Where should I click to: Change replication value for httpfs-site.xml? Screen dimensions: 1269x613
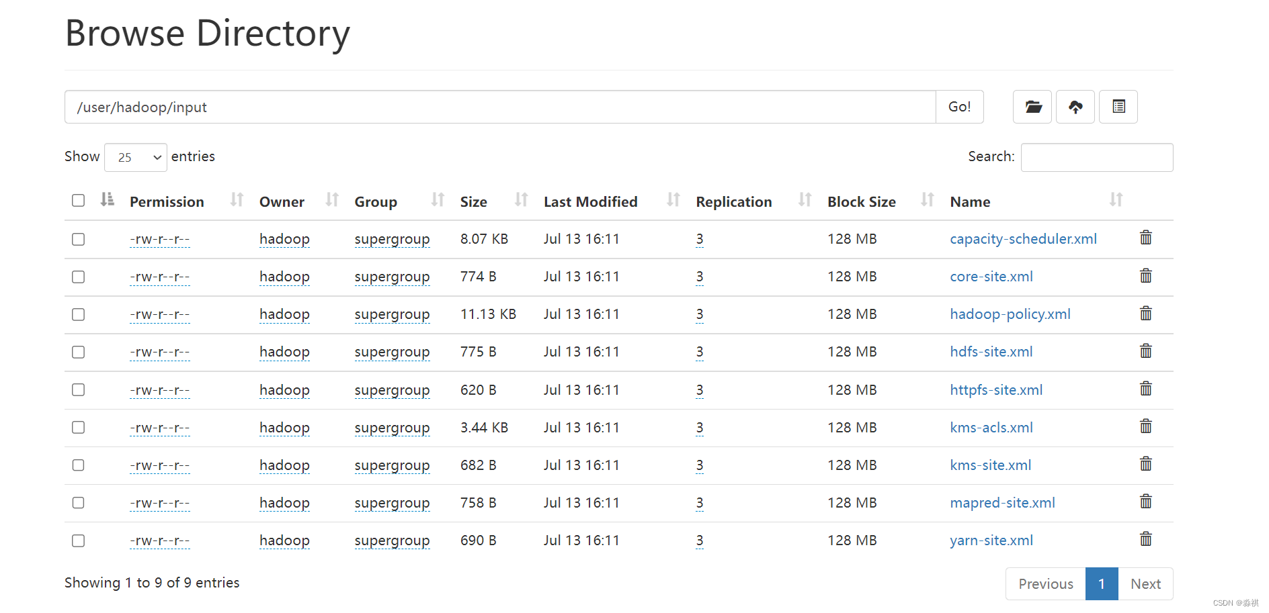click(x=700, y=390)
